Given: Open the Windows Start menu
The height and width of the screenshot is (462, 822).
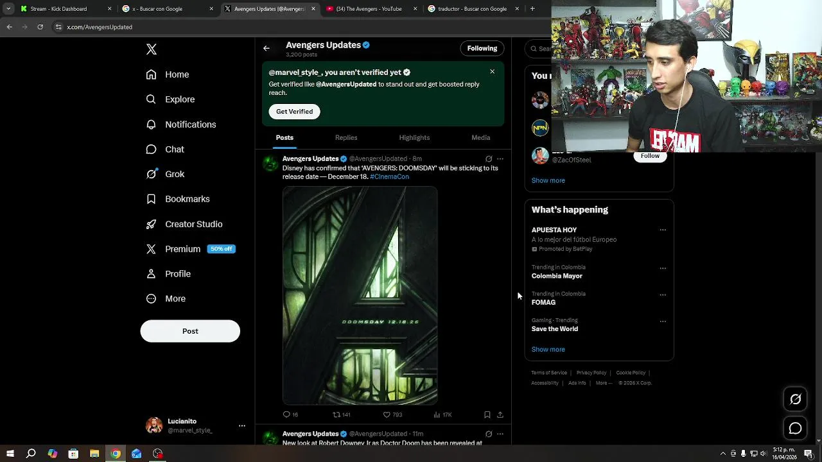Looking at the screenshot, I should [10, 454].
